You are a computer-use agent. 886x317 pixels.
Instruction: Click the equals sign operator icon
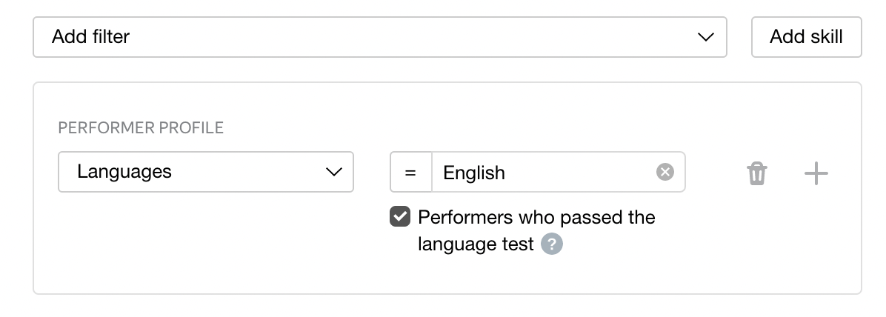tap(411, 173)
